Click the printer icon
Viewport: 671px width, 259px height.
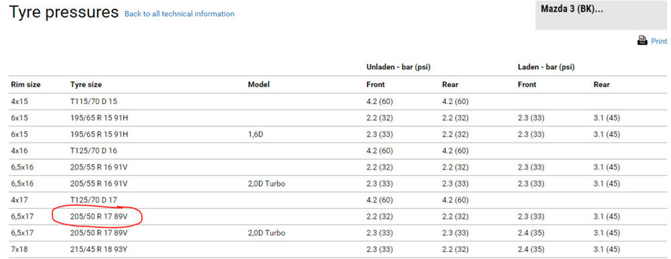point(642,41)
